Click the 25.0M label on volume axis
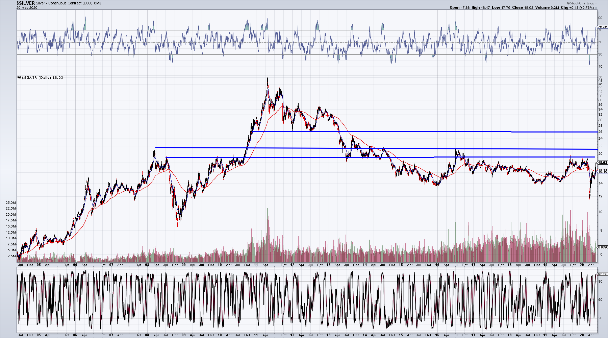 click(x=10, y=203)
